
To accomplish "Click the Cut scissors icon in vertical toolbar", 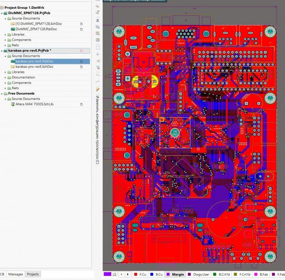I will [x=98, y=21].
